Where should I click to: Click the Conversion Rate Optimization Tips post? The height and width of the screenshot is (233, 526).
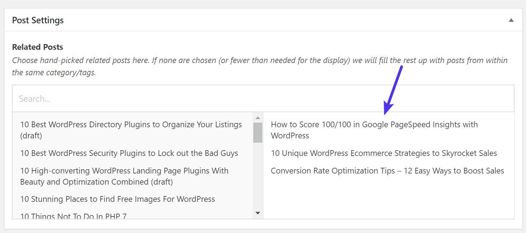(388, 171)
